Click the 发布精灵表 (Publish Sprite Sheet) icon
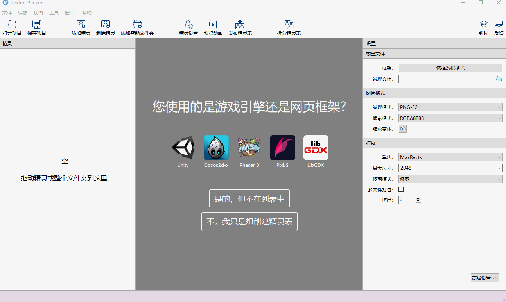This screenshot has height=302, width=506. coord(240,24)
